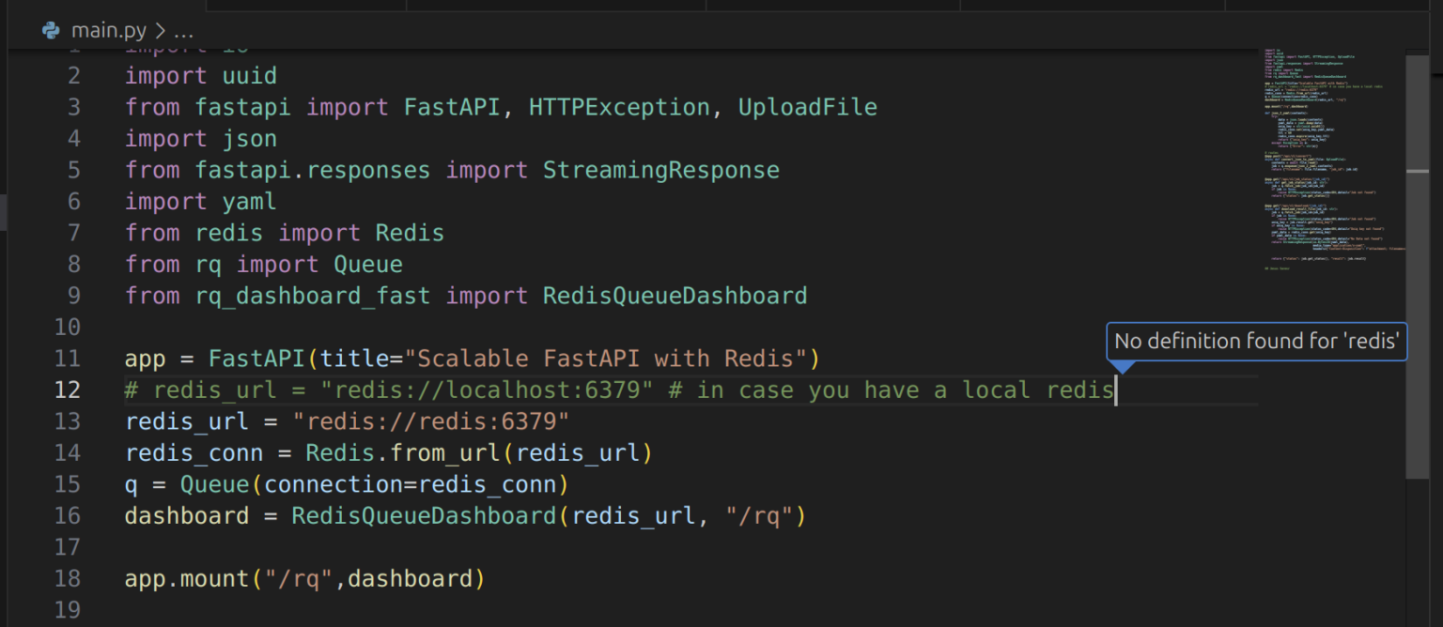The image size is (1443, 627).
Task: Select the Redis import on line 7
Action: click(x=410, y=232)
